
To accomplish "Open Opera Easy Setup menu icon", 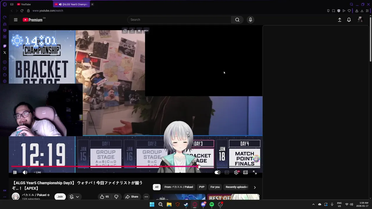I will coord(367,11).
